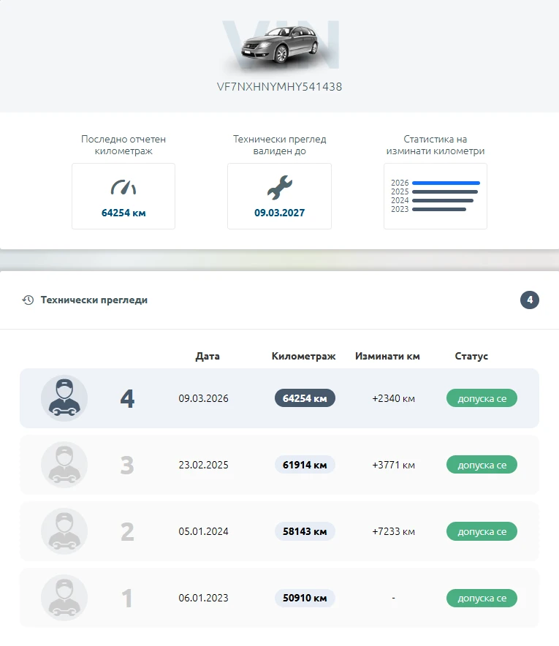Viewport: 559px width, 646px height.
Task: Click the date 06.01.2023
Action: [203, 598]
